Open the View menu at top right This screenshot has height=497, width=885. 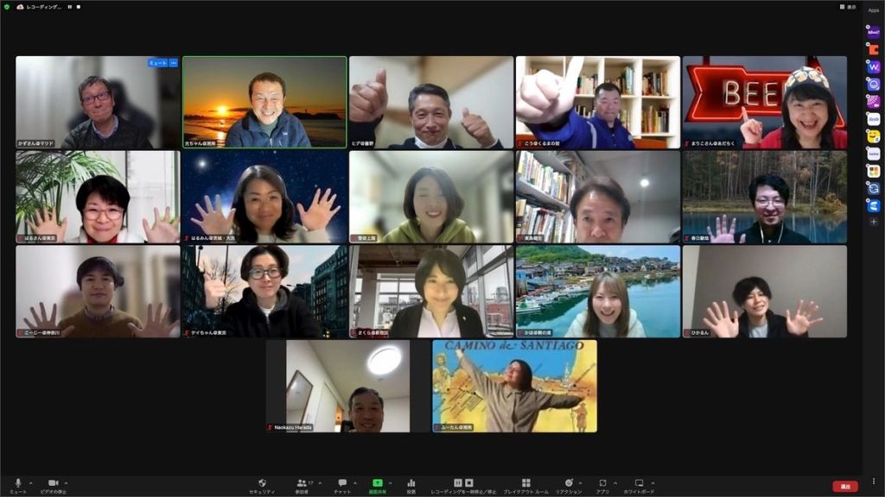point(848,7)
